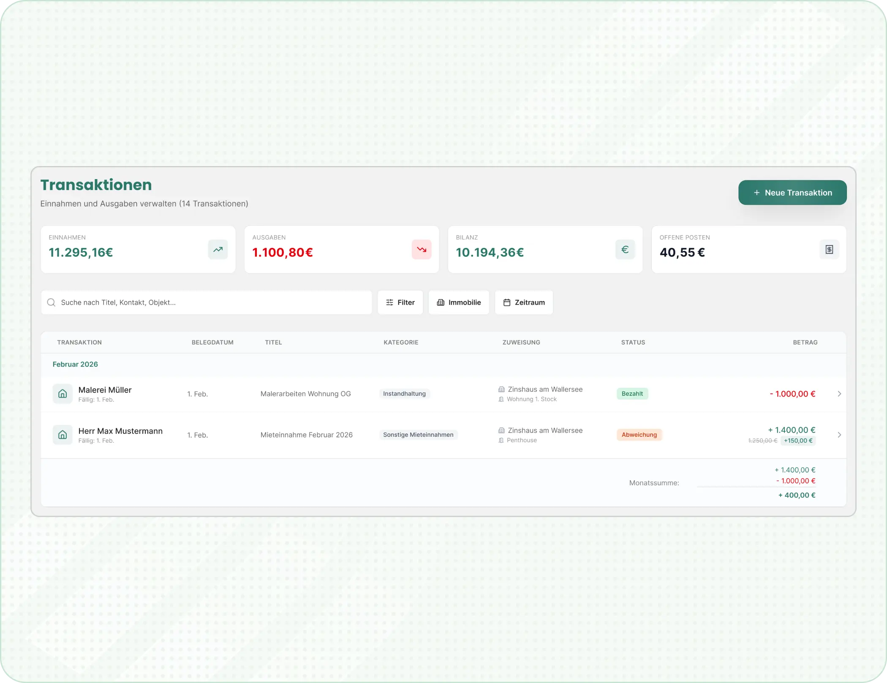The width and height of the screenshot is (887, 683).
Task: Sort by the Betrag column header
Action: [805, 342]
